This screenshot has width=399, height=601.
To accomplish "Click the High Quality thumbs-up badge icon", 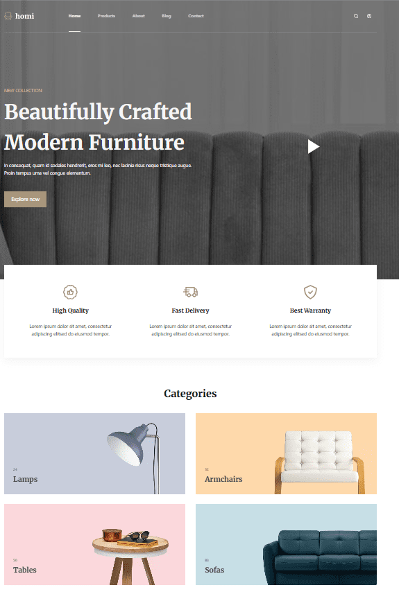I will [70, 292].
